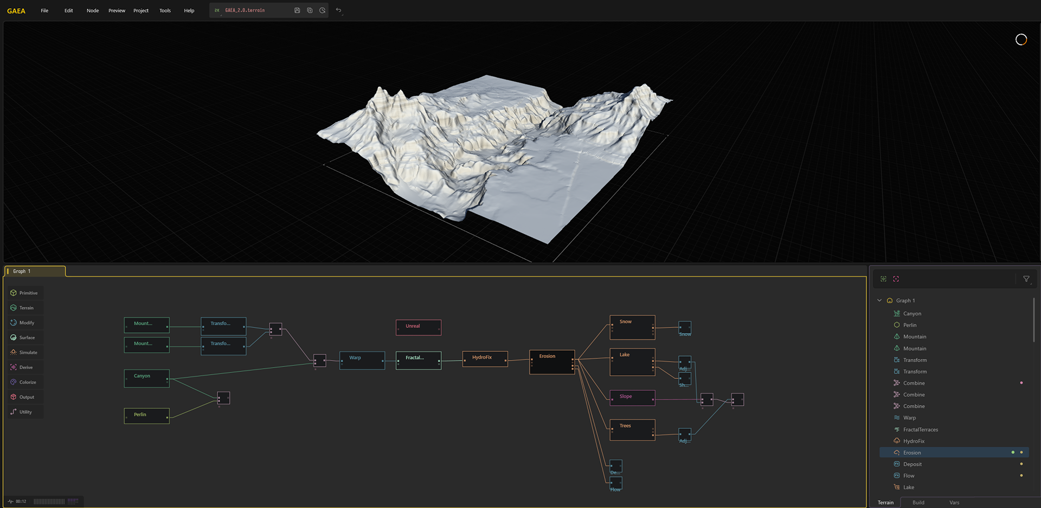Select the Graph 1 tab
Viewport: 1041px width, 508px height.
[35, 271]
